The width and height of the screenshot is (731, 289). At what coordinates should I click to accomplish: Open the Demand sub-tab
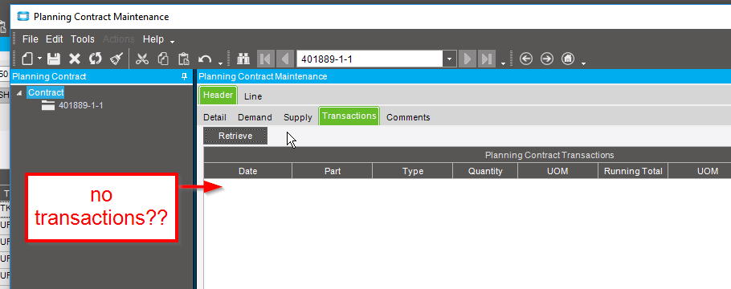tap(255, 117)
